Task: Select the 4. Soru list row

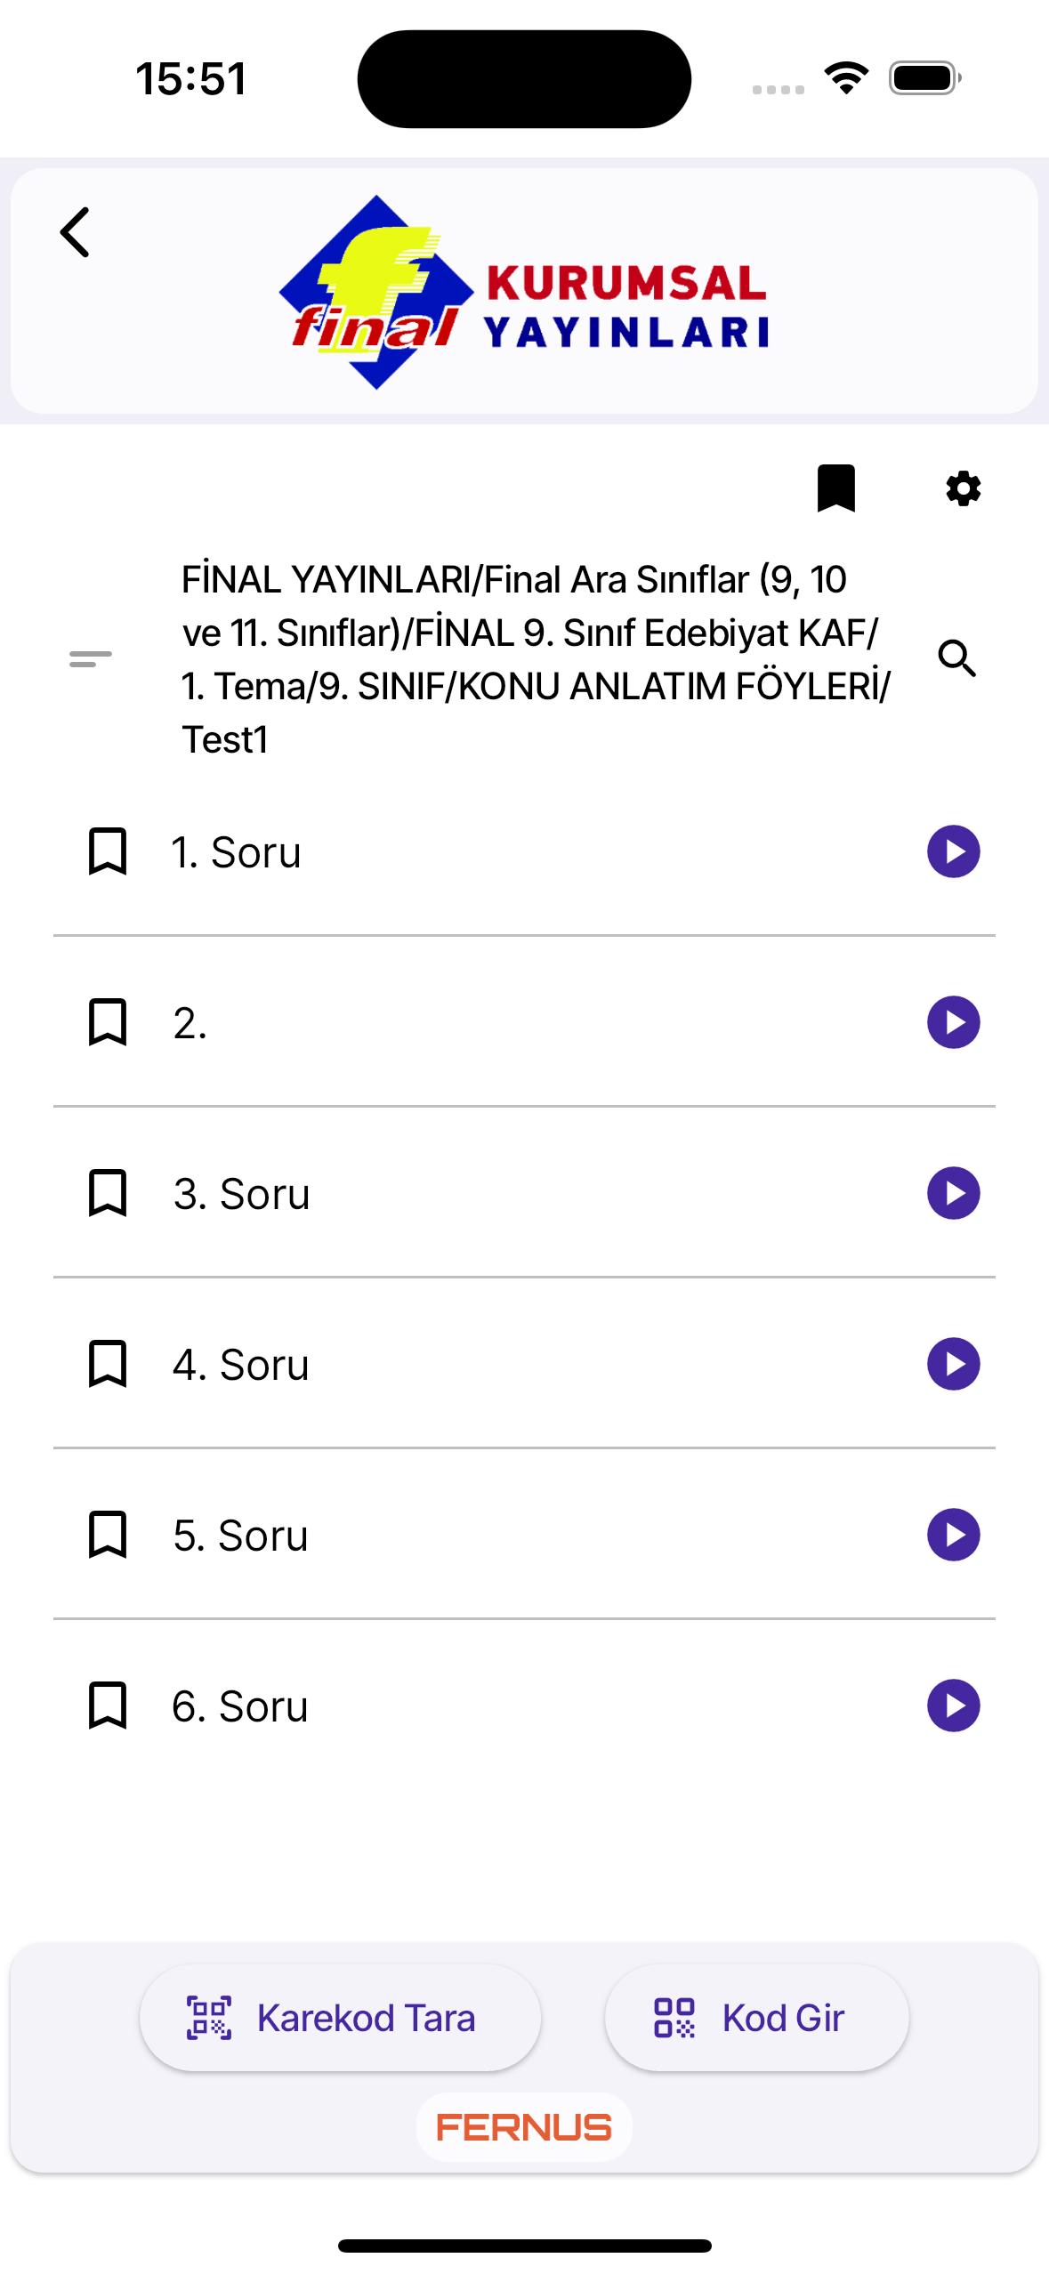Action: [x=524, y=1364]
